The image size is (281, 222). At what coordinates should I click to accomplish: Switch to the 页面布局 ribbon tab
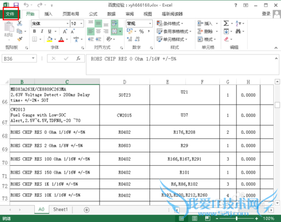71,14
